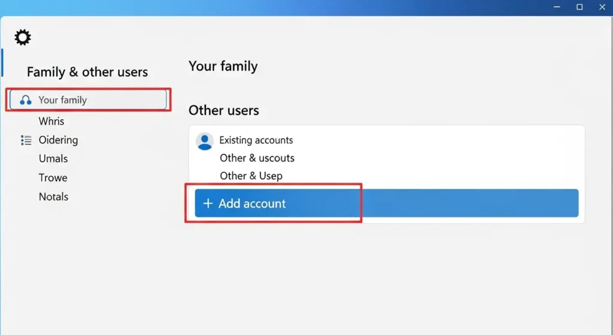Minimize the settings window
Viewport: 613px width, 335px height.
(x=557, y=7)
